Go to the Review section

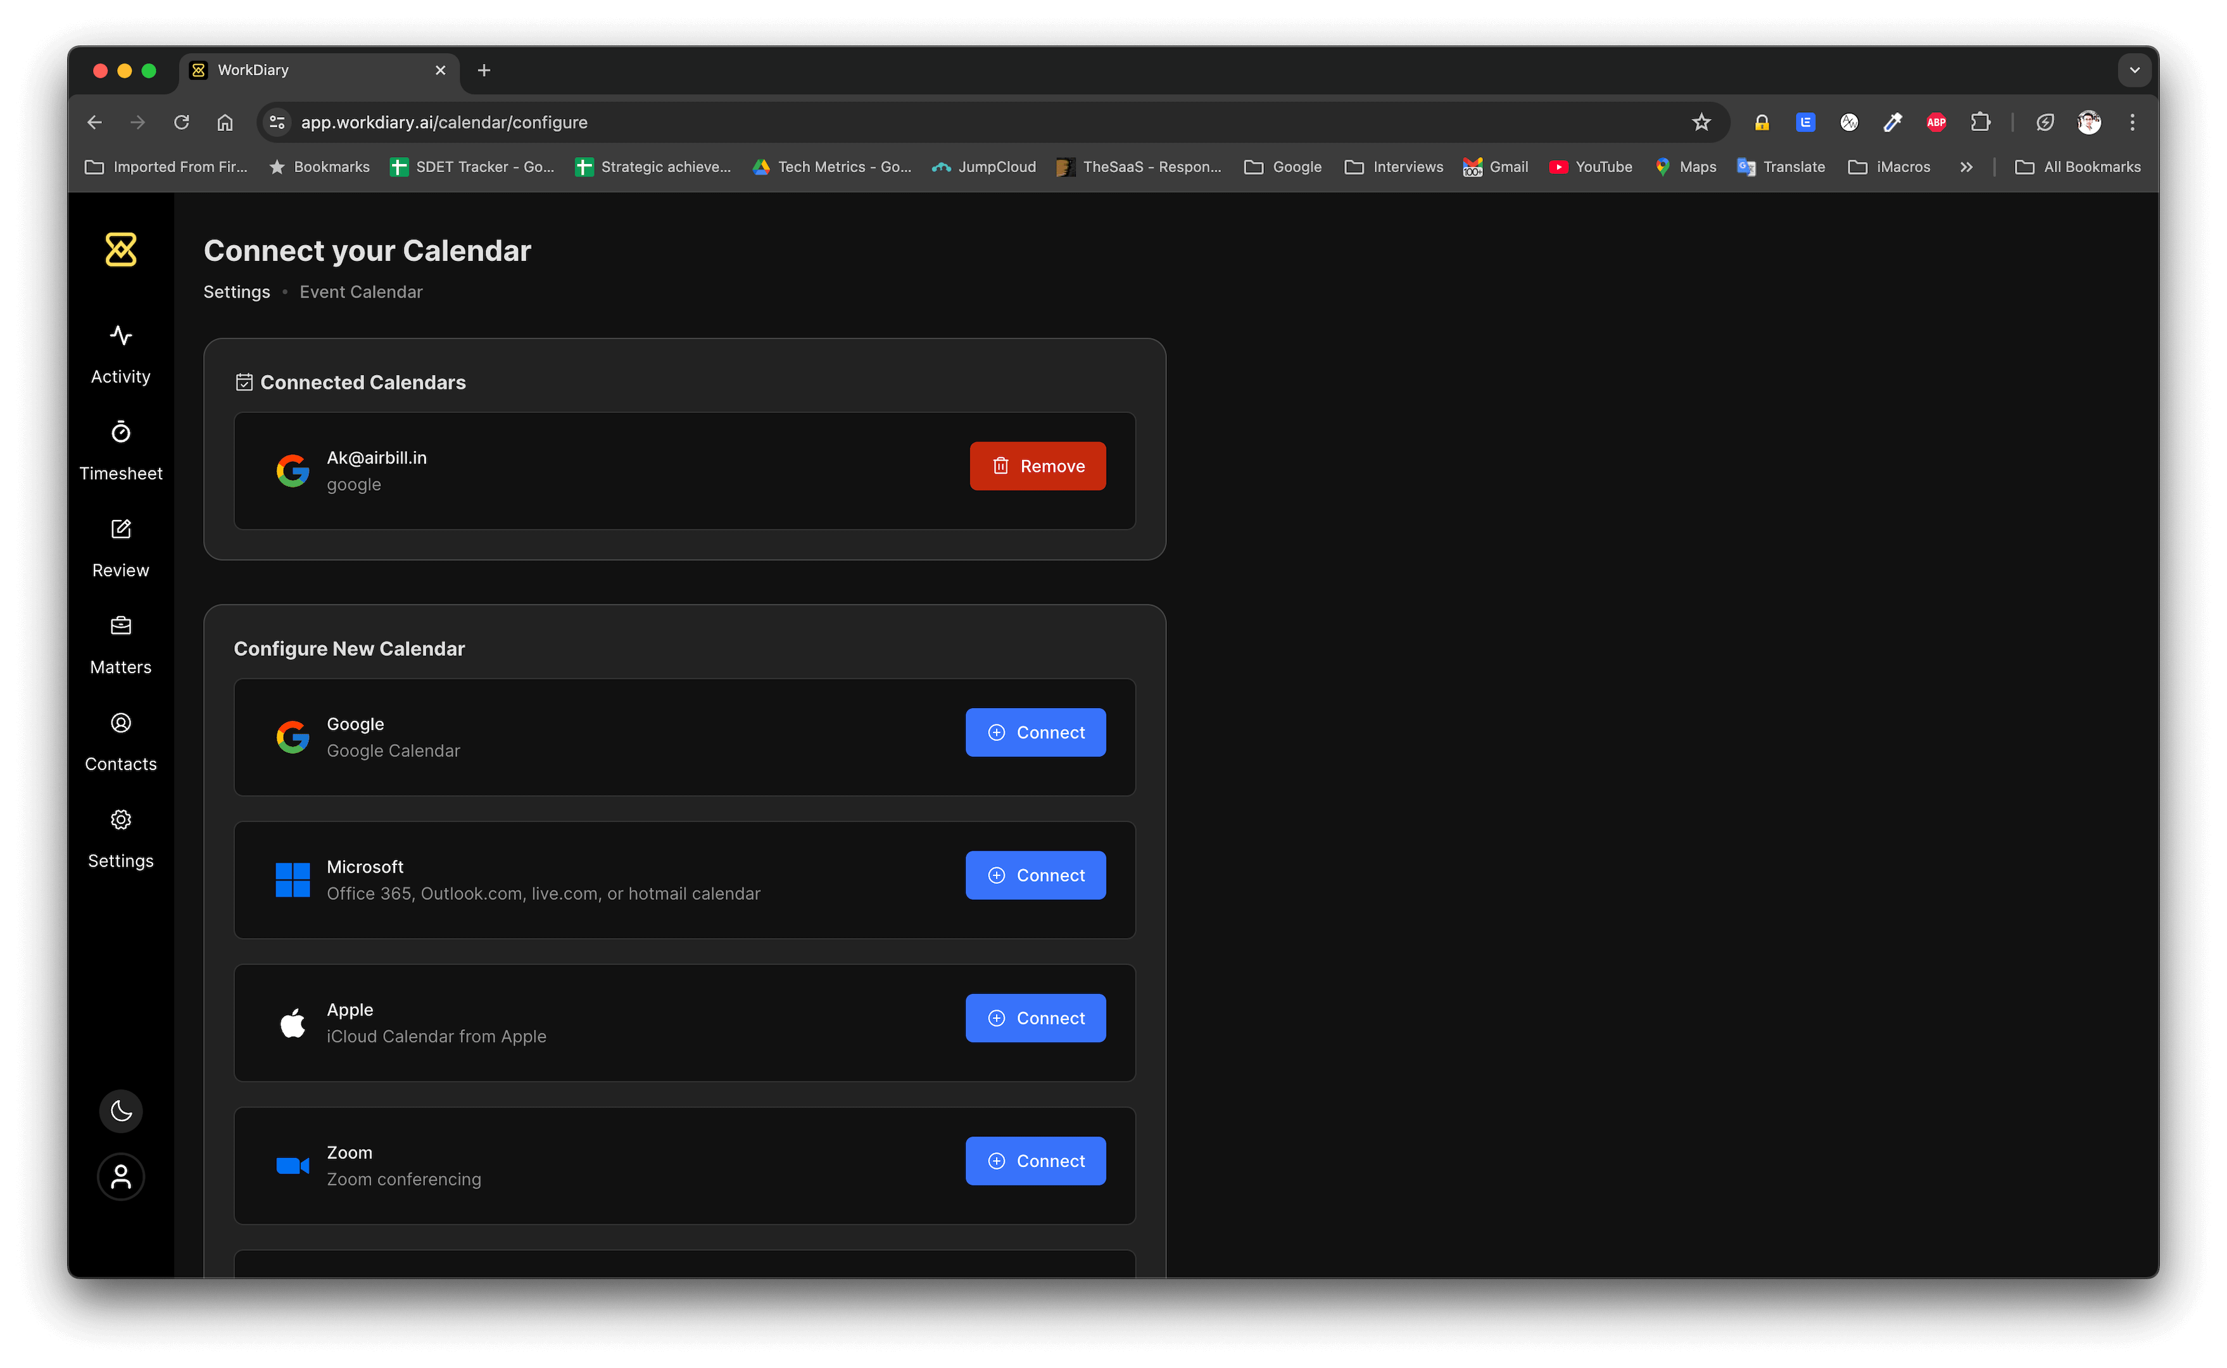click(120, 548)
